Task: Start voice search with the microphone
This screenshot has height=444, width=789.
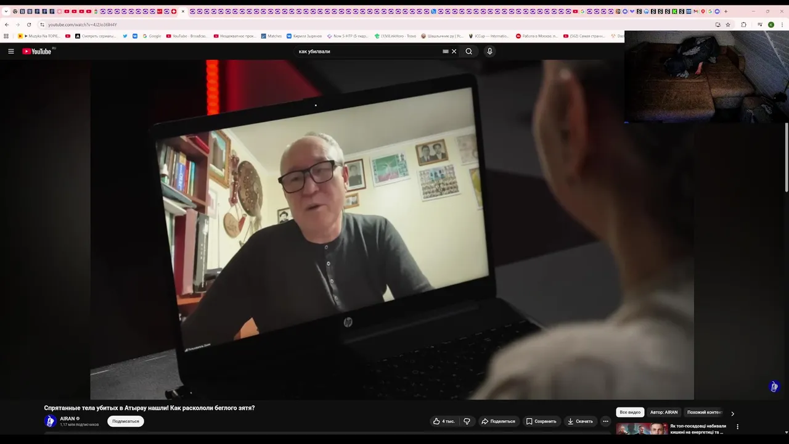Action: point(489,51)
